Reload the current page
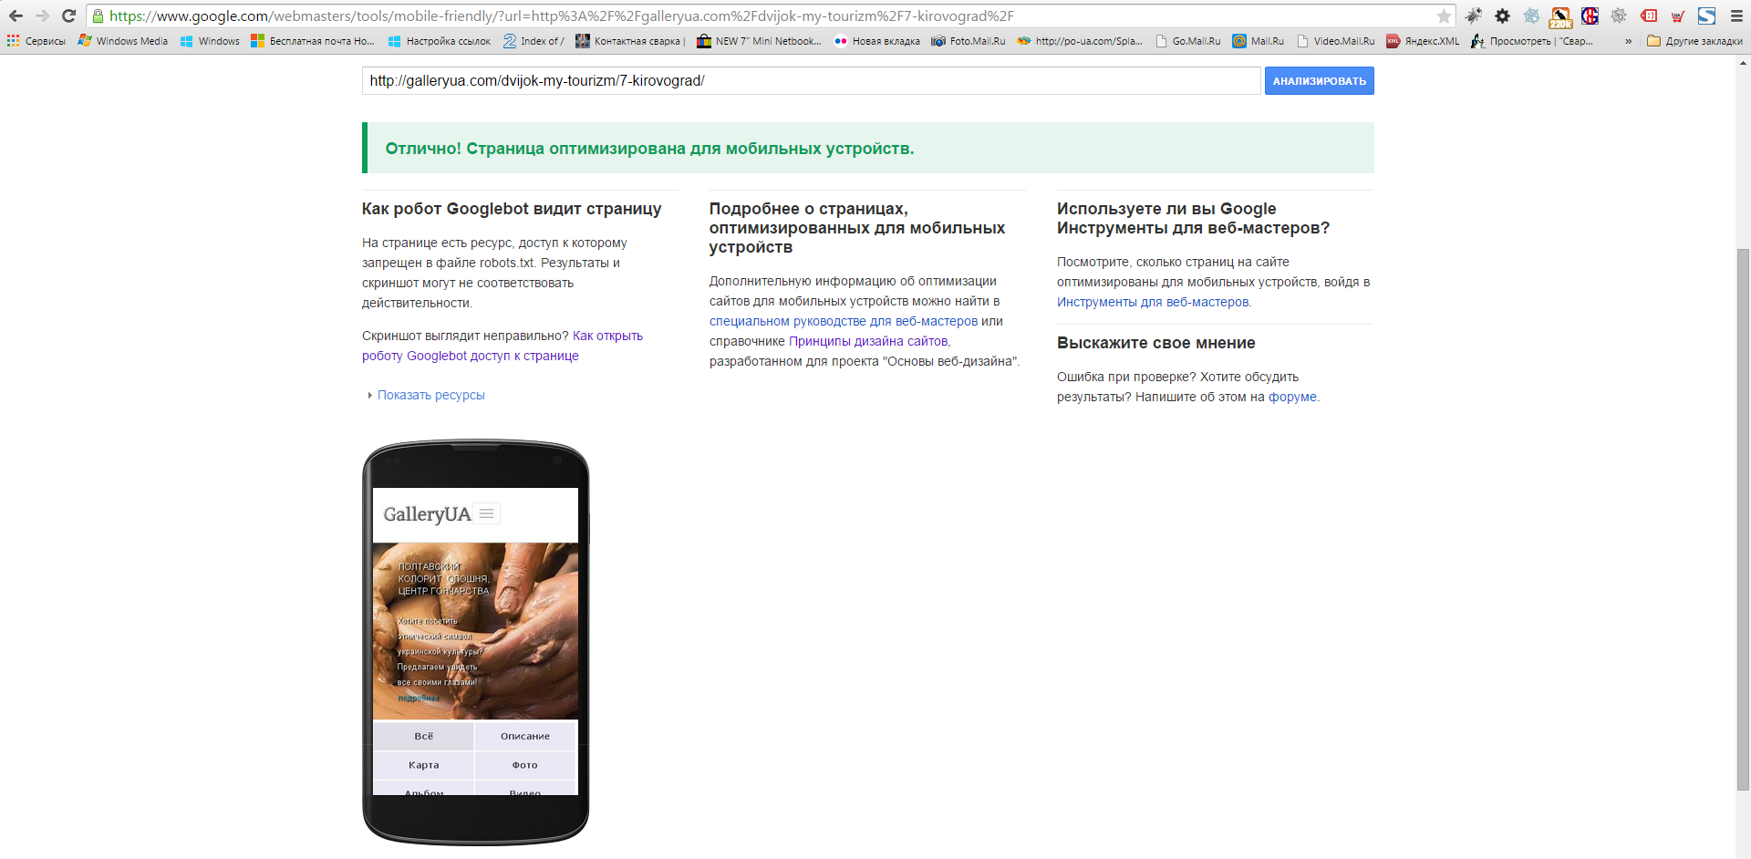 coord(68,16)
